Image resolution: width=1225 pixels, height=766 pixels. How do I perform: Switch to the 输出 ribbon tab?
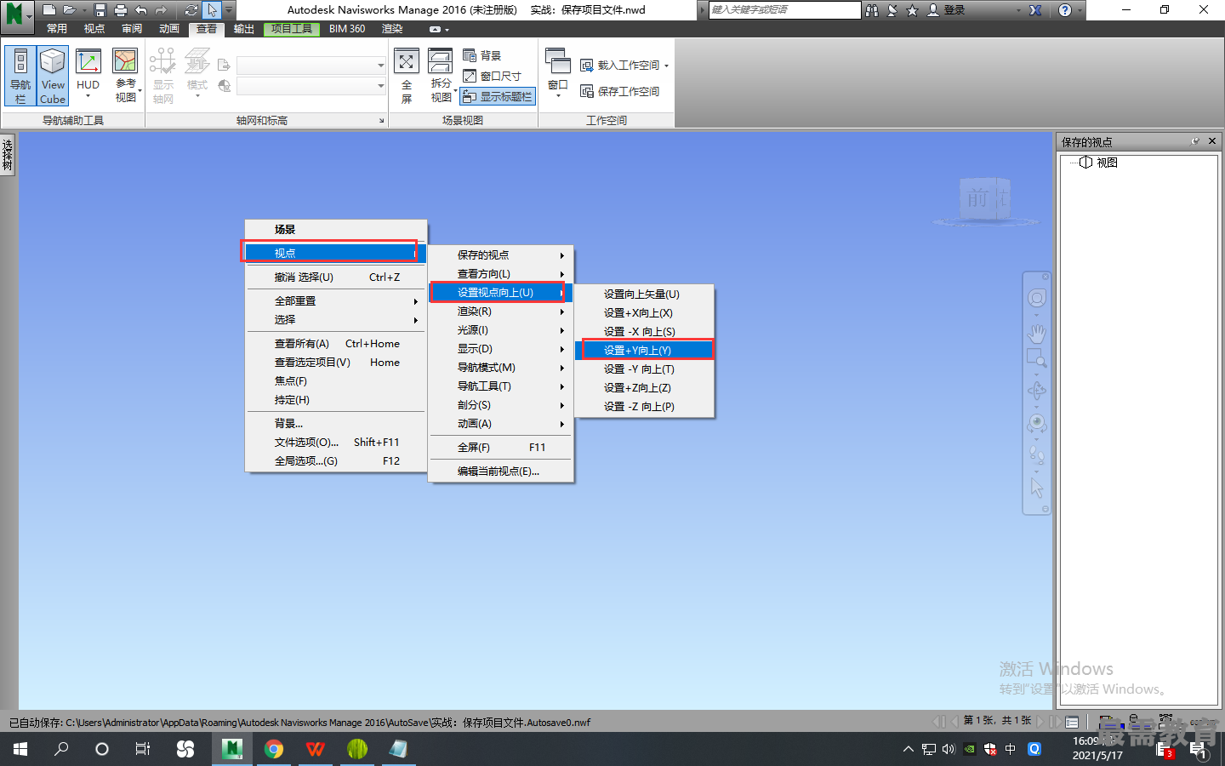point(244,29)
